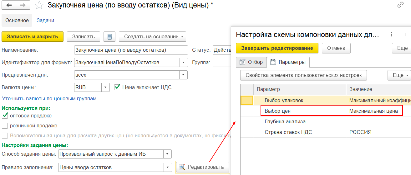This screenshot has width=411, height=175.
Task: Click the Наименование text field
Action: [131, 50]
